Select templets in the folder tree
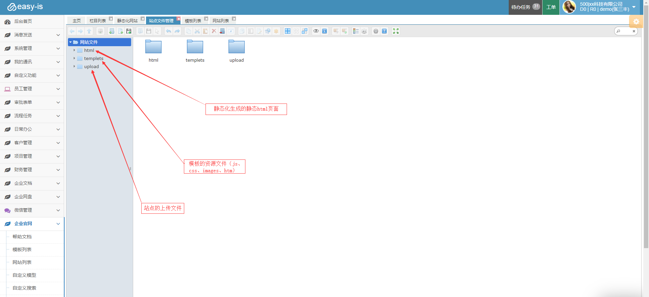 coord(94,58)
